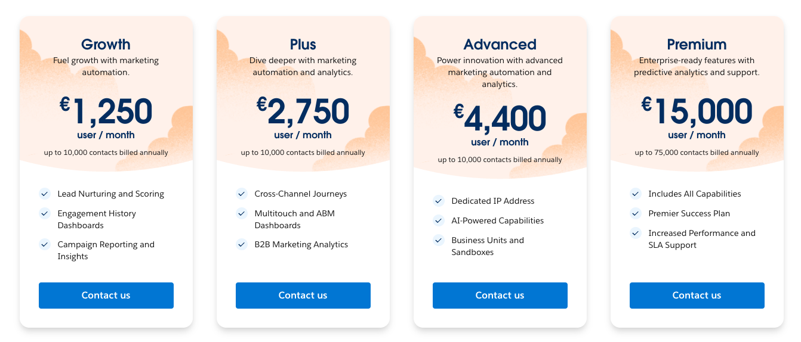
Task: Click the €2,750 Plus plan price
Action: [x=303, y=112]
